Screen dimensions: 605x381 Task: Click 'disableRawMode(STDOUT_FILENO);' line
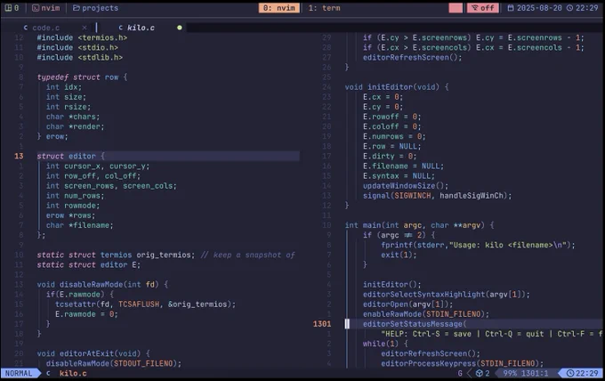[x=114, y=363]
